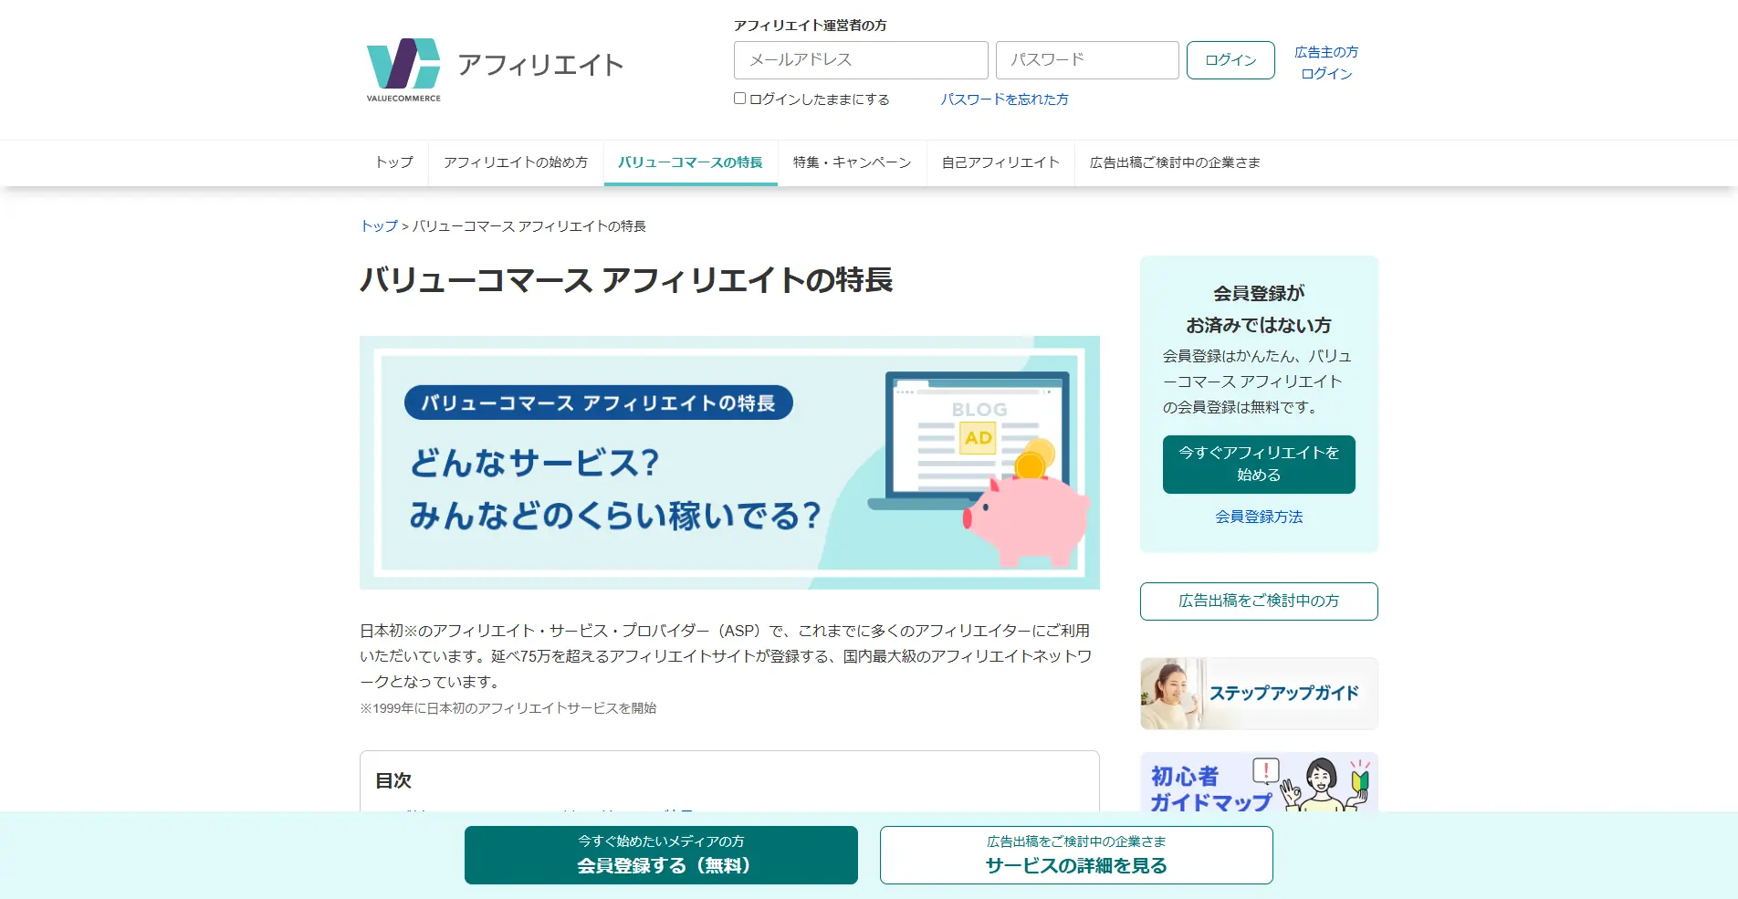This screenshot has height=899, width=1738.
Task: Select バリューコマースの特長 tab
Action: pos(690,162)
